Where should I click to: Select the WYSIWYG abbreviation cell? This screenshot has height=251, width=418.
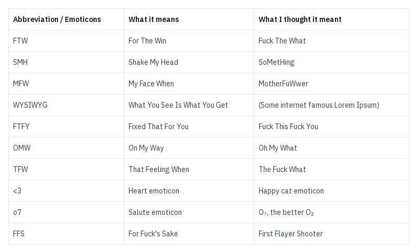(30, 105)
